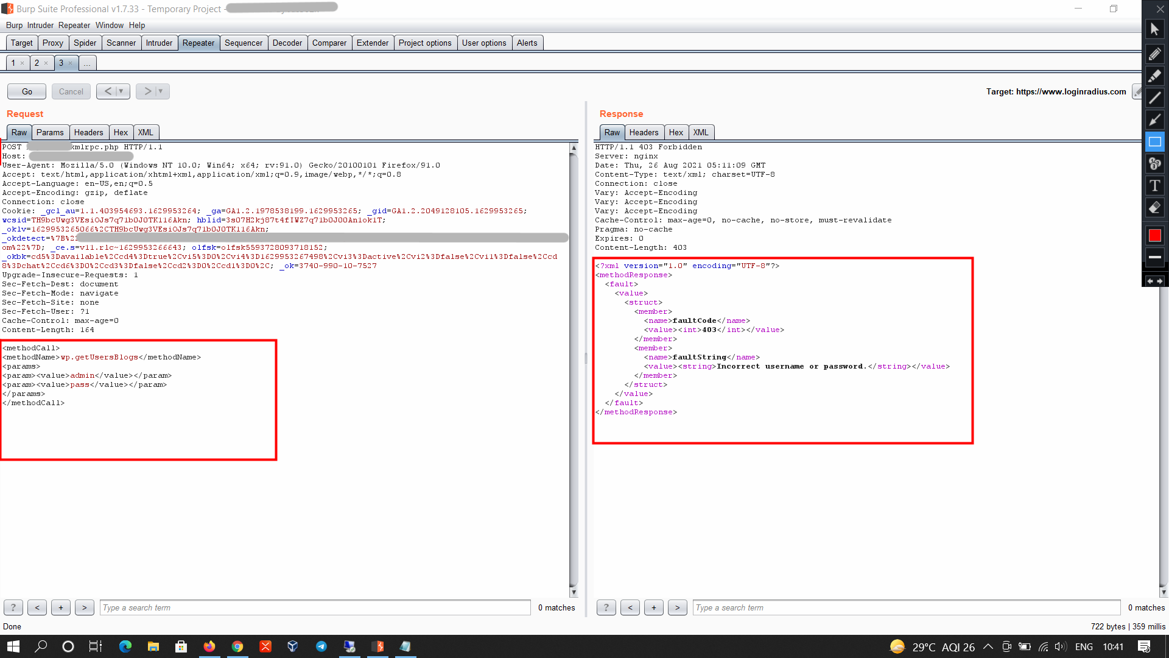The width and height of the screenshot is (1169, 658).
Task: Focus the Request search term field
Action: pyautogui.click(x=315, y=607)
